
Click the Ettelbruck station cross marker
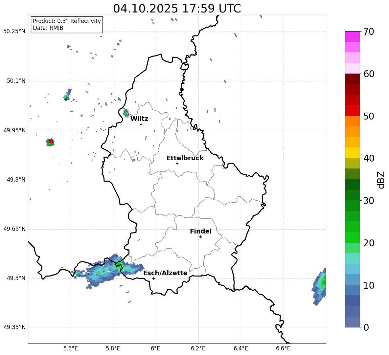177,164
